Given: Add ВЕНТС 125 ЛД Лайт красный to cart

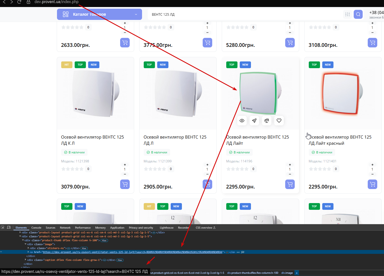Looking at the screenshot, I should pos(372,184).
